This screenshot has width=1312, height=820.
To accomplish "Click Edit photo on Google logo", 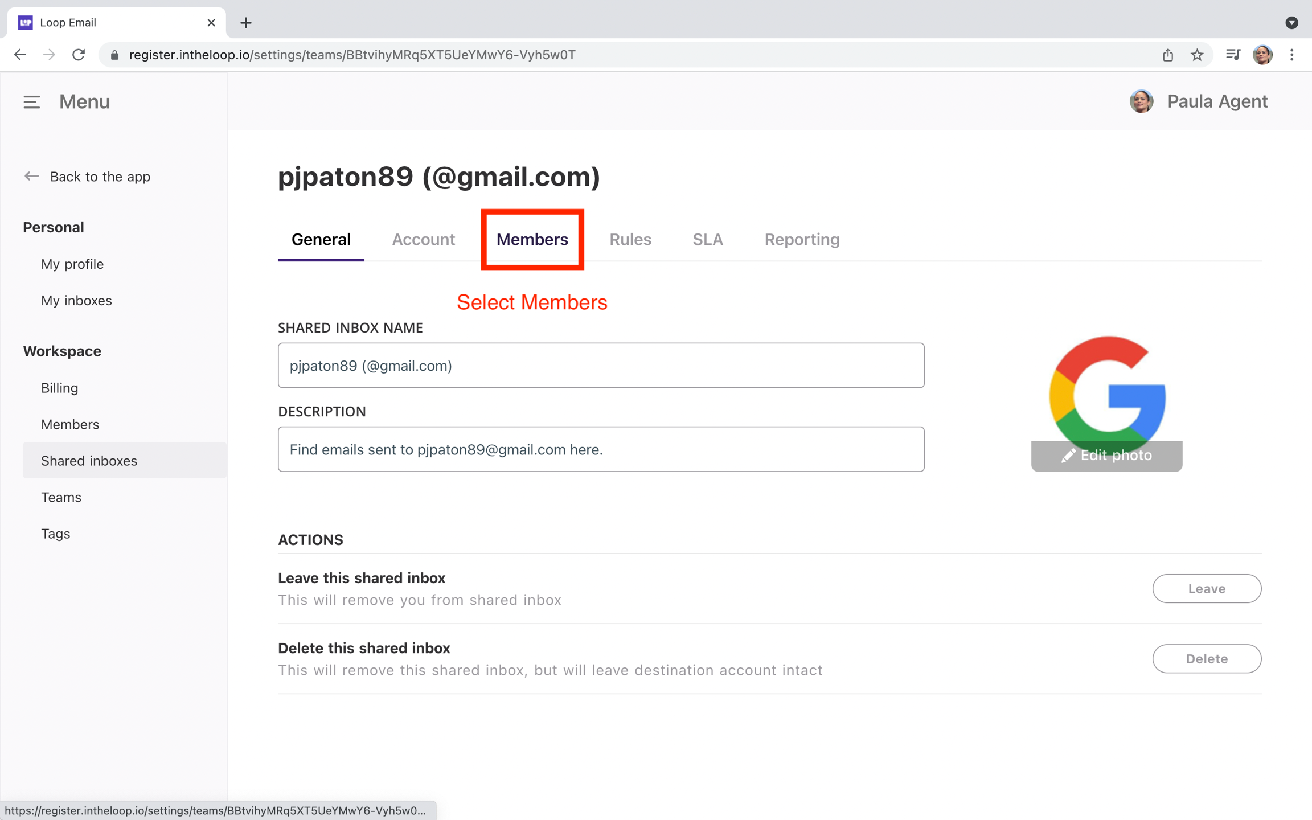I will coord(1106,456).
